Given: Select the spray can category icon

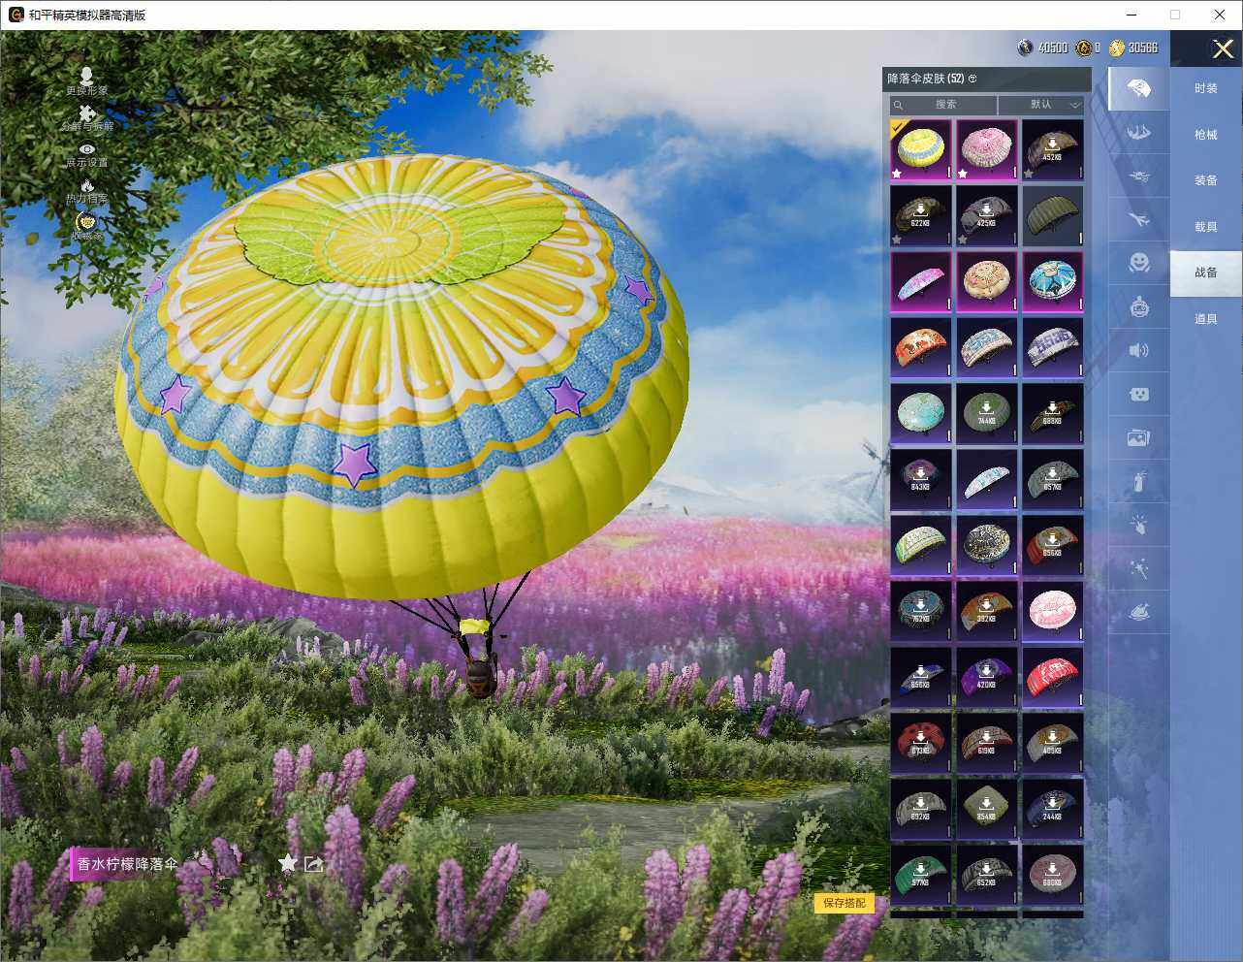Looking at the screenshot, I should (x=1139, y=481).
